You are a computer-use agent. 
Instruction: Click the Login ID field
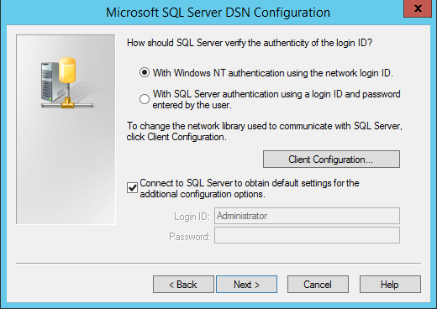coord(307,216)
